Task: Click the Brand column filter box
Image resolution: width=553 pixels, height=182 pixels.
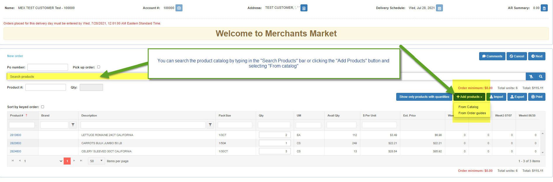Action: pyautogui.click(x=54, y=125)
